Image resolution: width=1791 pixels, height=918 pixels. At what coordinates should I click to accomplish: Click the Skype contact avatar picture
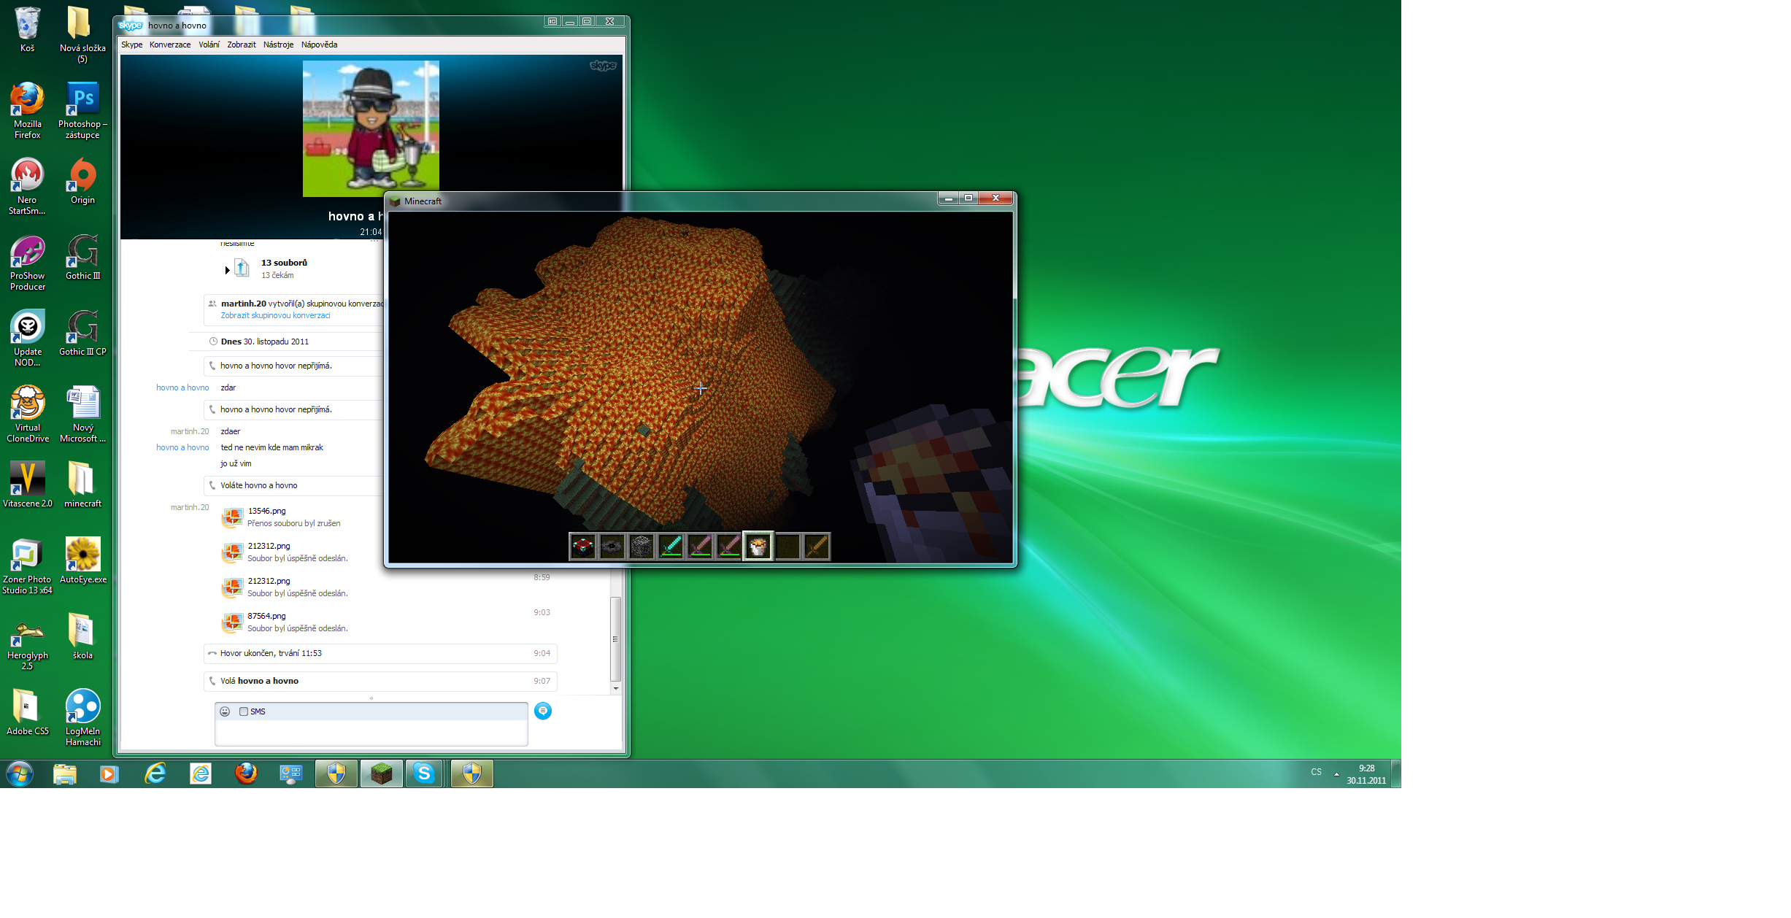[x=371, y=128]
